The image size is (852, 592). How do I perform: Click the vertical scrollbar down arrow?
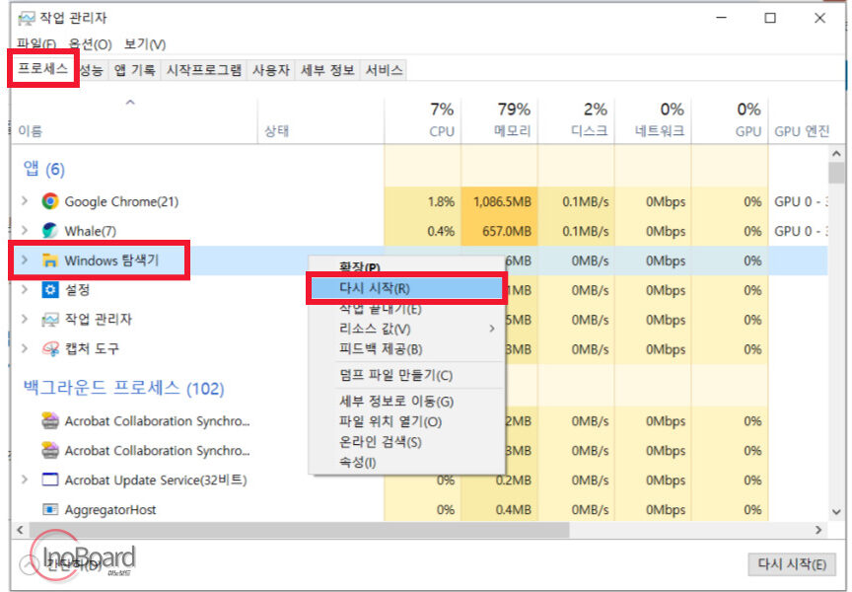(836, 511)
